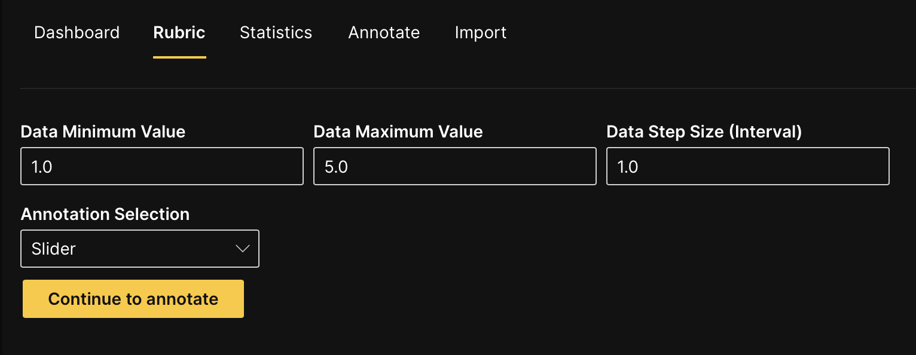Open the Annotation Selection dropdown

click(x=140, y=249)
